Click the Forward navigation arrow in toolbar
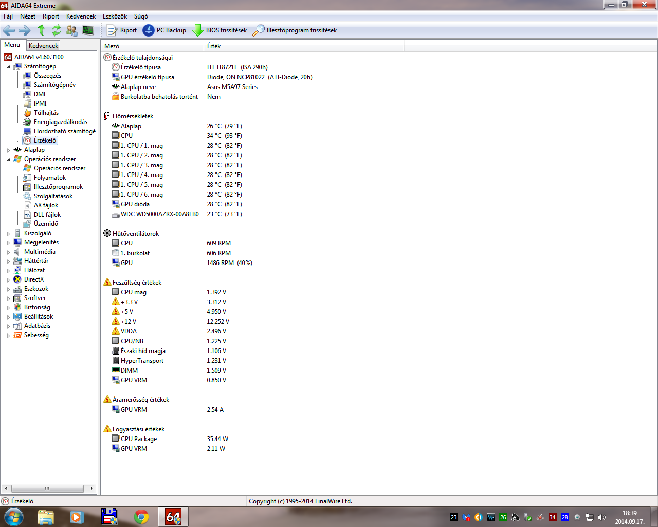Viewport: 658px width, 527px height. pos(24,30)
